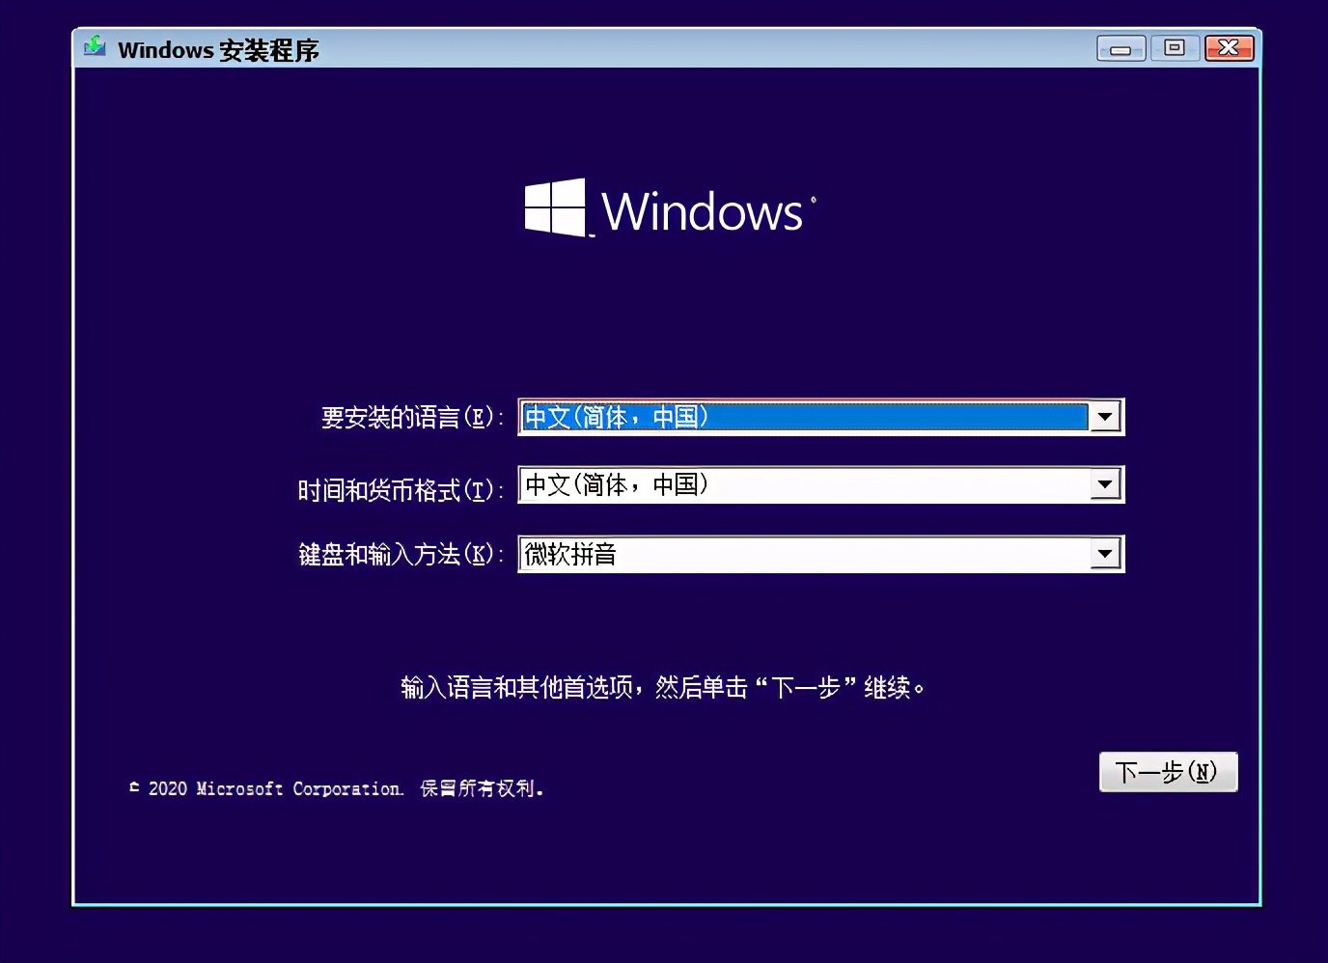The image size is (1328, 963).
Task: Click the instruction text about language preferences
Action: 662,687
